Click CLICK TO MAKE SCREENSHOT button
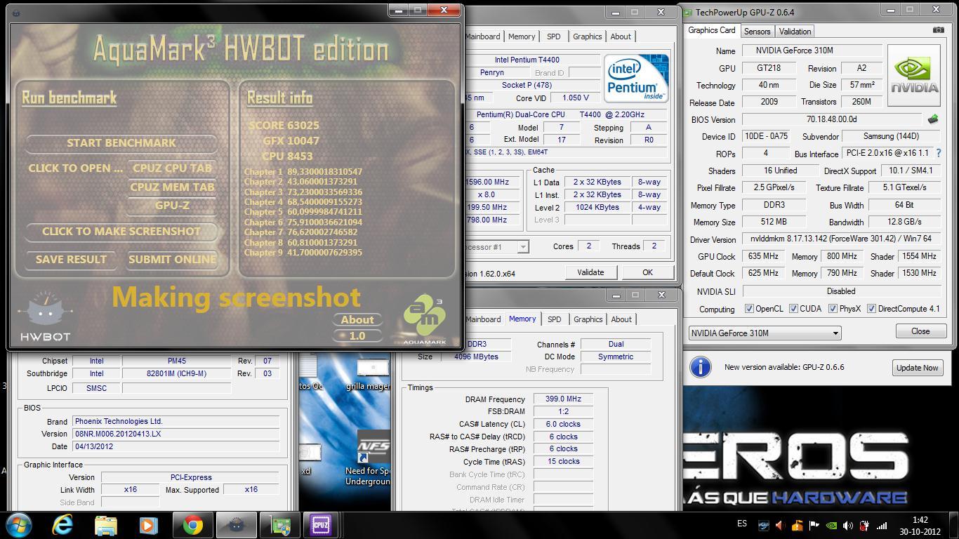This screenshot has height=539, width=959. pyautogui.click(x=121, y=231)
